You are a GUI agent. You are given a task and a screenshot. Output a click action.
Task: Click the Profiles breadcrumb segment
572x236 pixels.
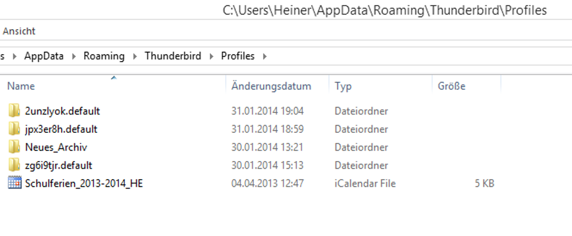click(238, 56)
